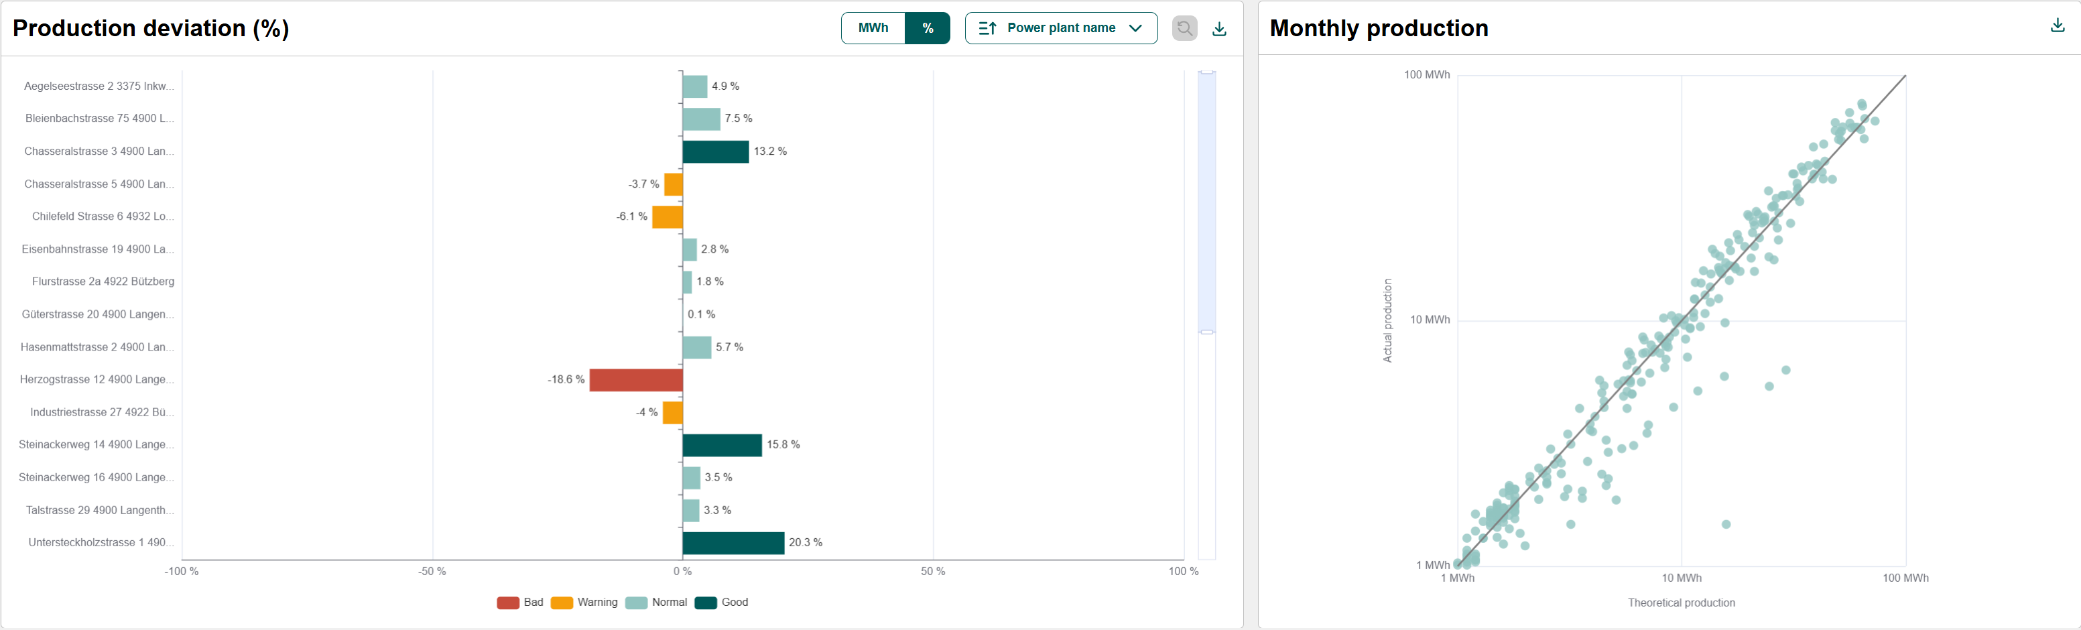Click the orange Warning legend marker
Viewport: 2081px width, 630px height.
pos(562,603)
